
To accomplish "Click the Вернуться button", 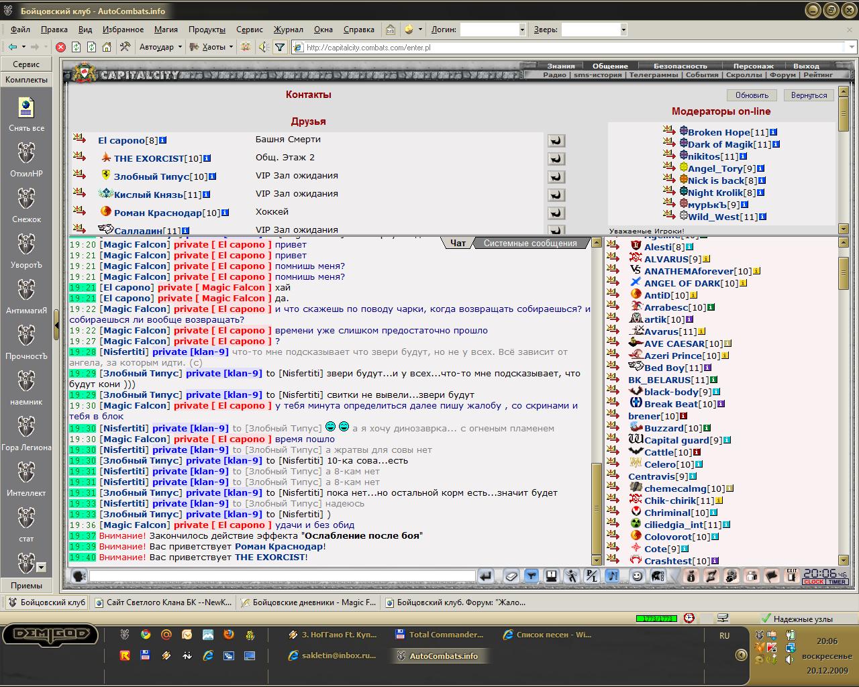I will pos(809,95).
